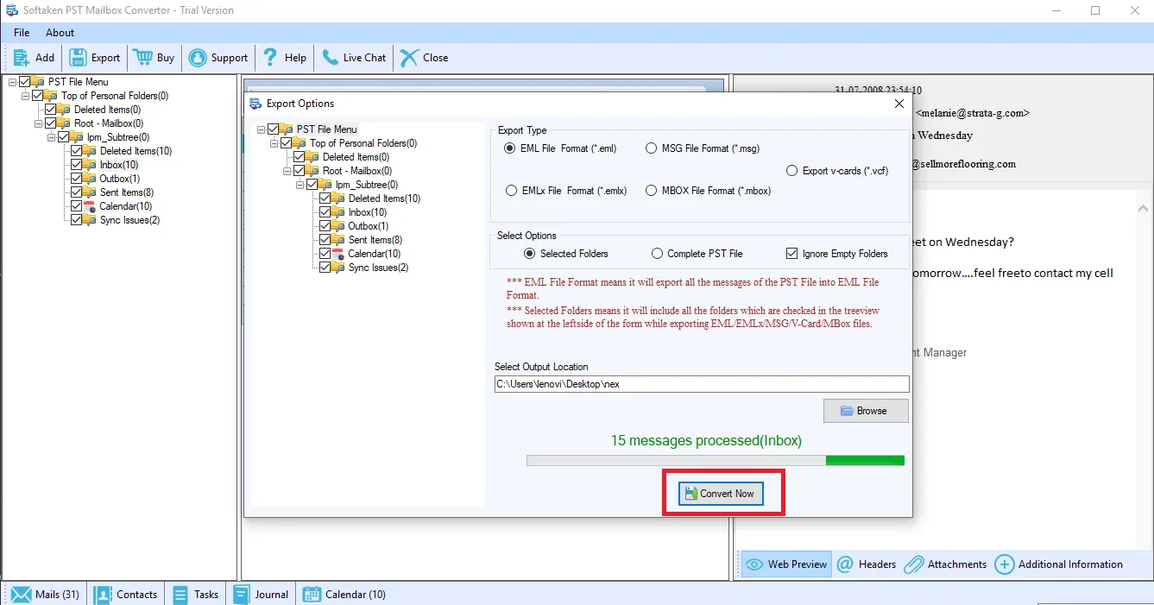Click the Select Output Location path field
The width and height of the screenshot is (1154, 605).
coord(702,384)
